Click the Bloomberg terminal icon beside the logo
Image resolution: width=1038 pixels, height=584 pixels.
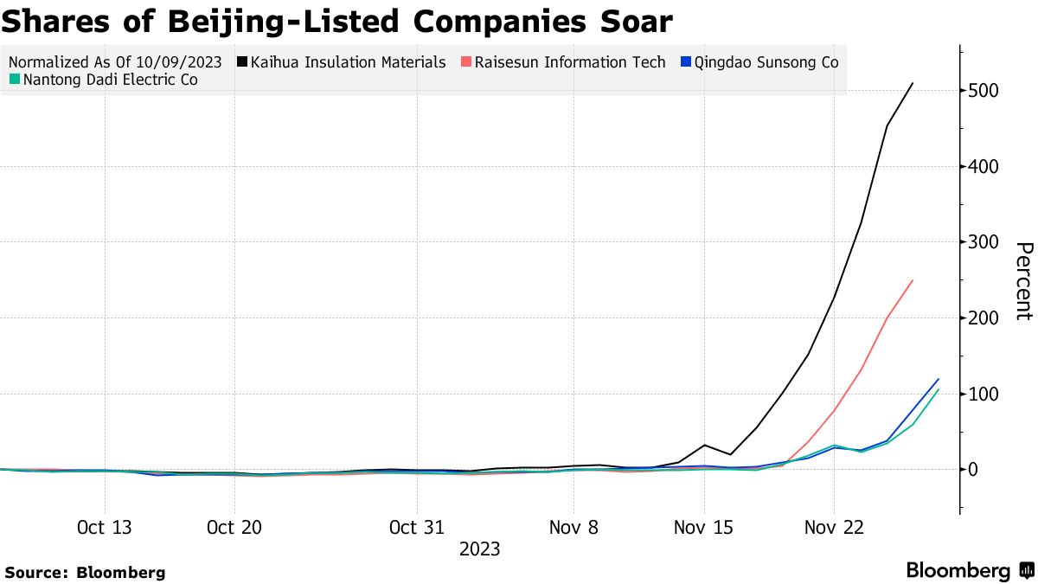coord(1027,571)
